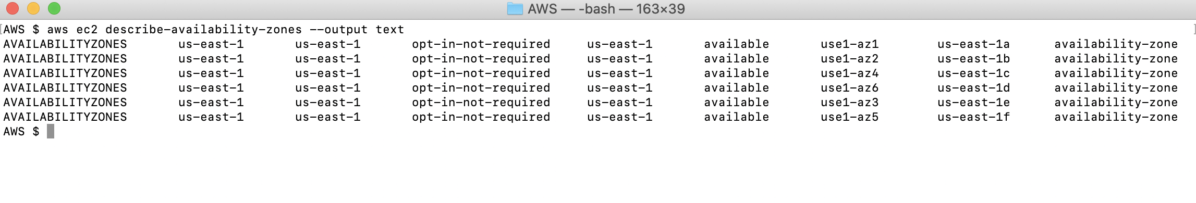This screenshot has height=203, width=1196.
Task: Click the red close window button
Action: click(13, 8)
